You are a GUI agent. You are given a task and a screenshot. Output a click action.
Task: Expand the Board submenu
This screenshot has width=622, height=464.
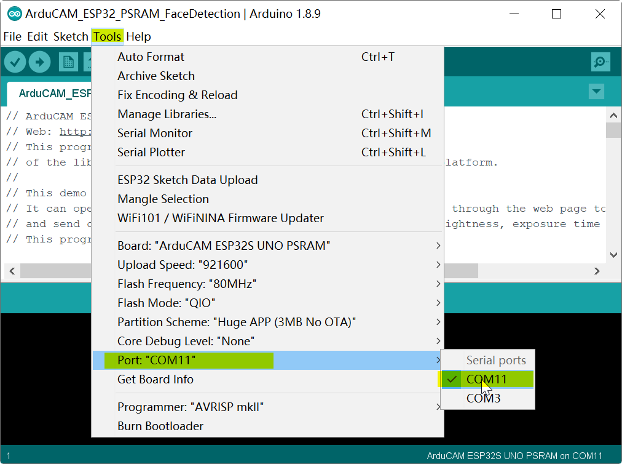pos(268,246)
